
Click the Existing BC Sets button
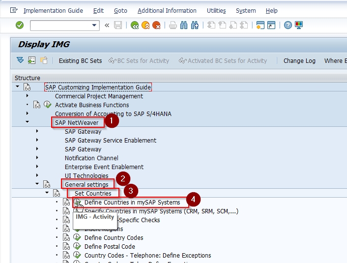[80, 60]
